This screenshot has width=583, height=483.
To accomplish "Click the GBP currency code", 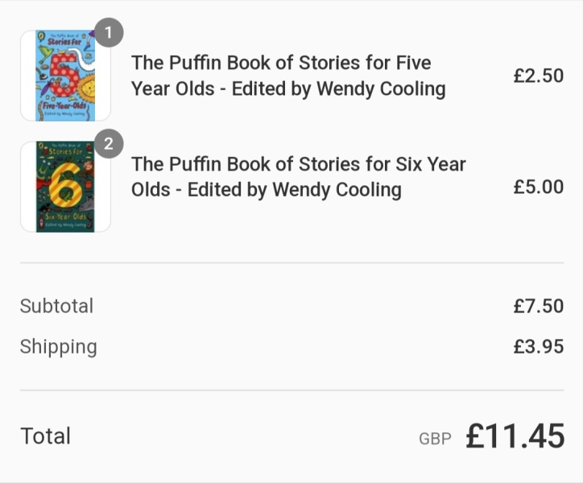I will point(435,440).
